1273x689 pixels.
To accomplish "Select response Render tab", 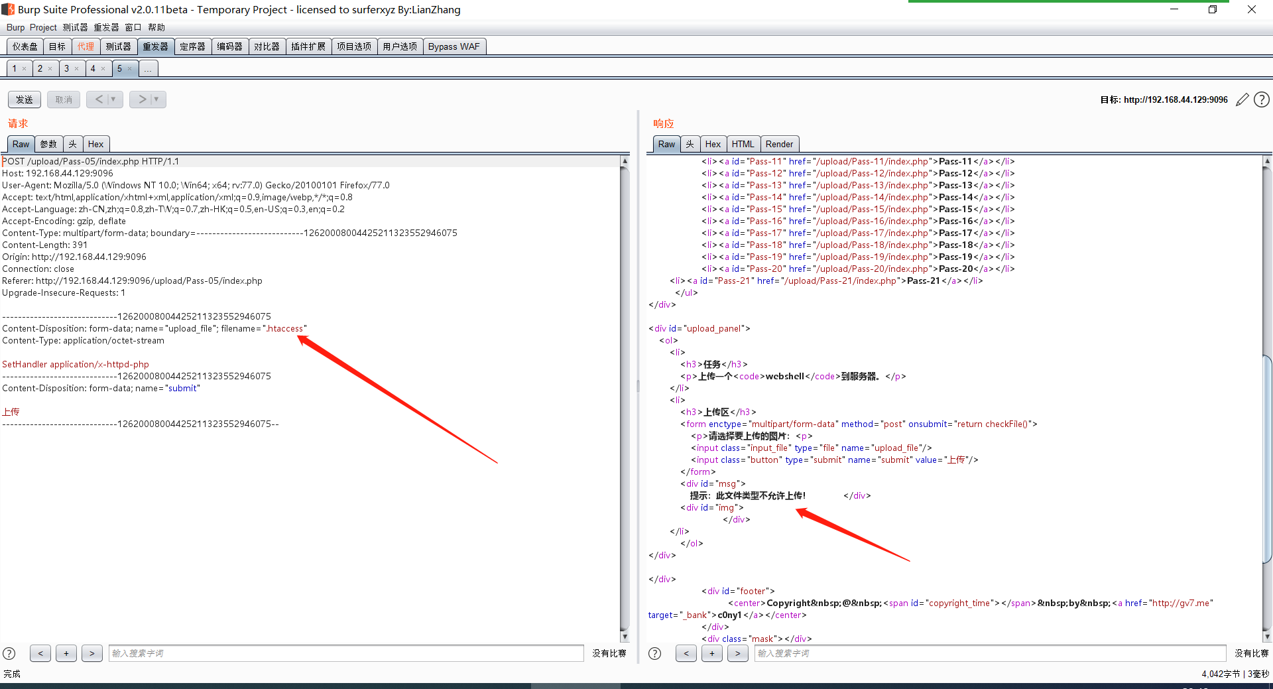I will (x=780, y=144).
